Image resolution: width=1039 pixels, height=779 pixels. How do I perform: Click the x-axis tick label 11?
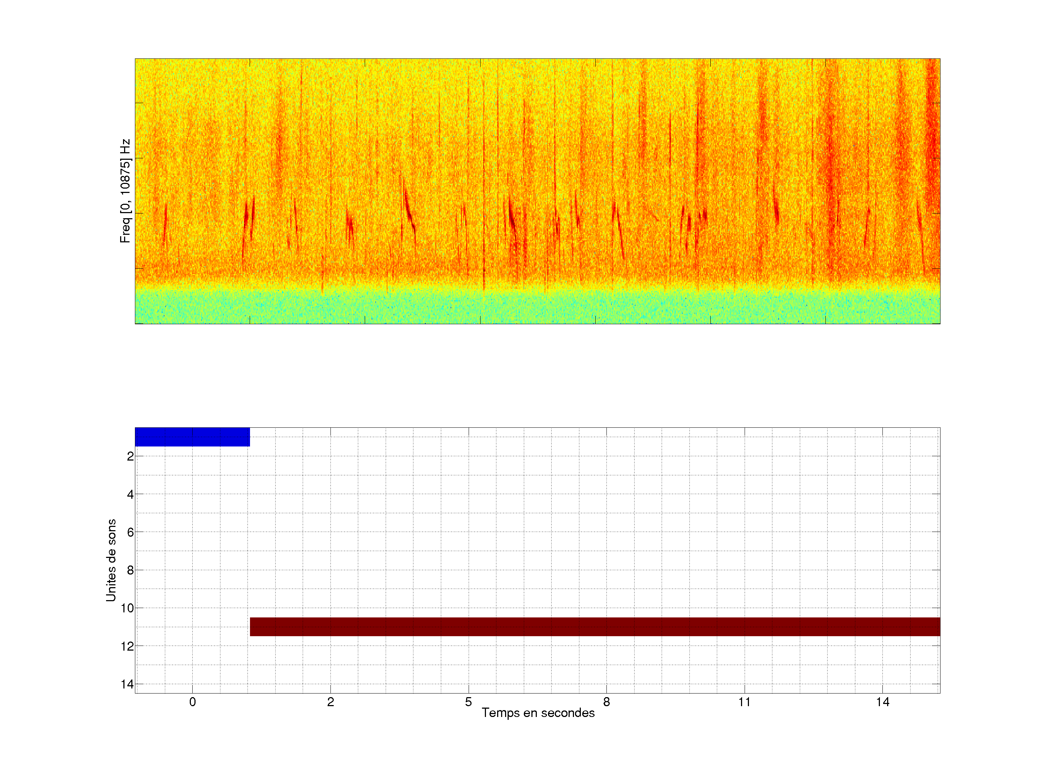pos(745,702)
